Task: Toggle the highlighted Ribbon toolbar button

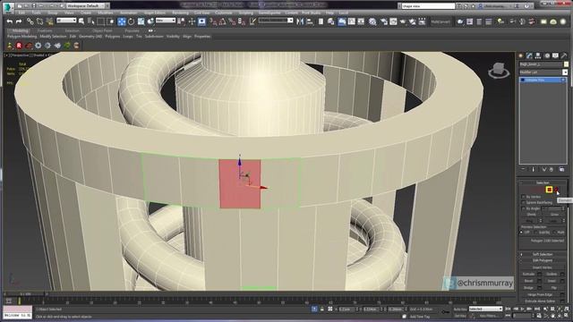Action: point(342,21)
